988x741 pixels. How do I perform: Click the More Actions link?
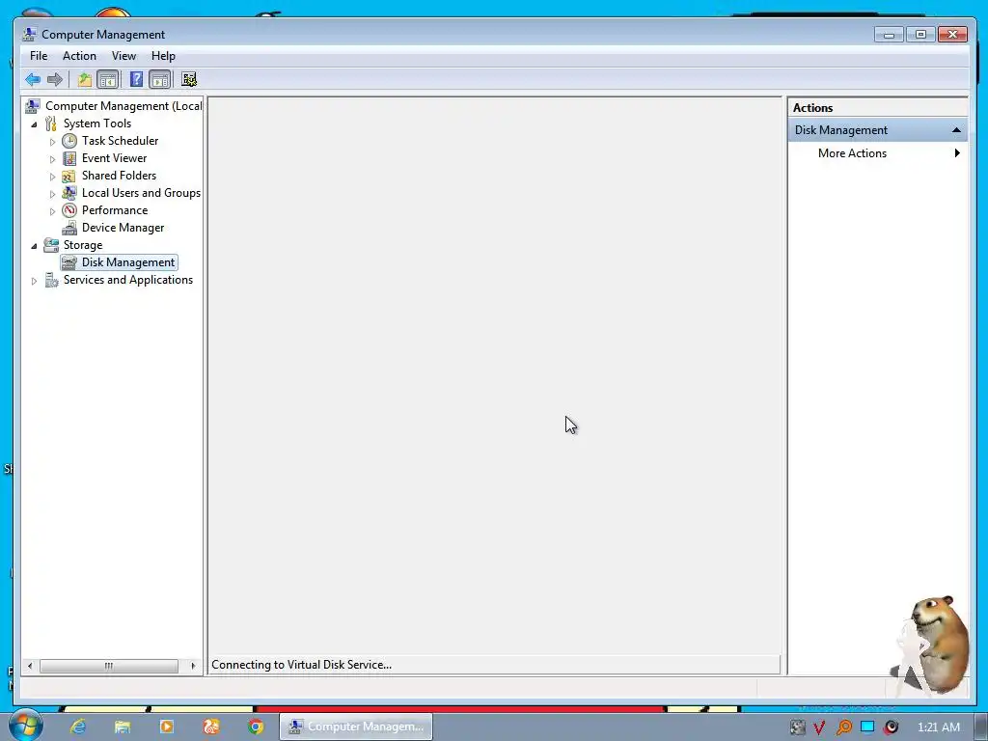point(852,153)
